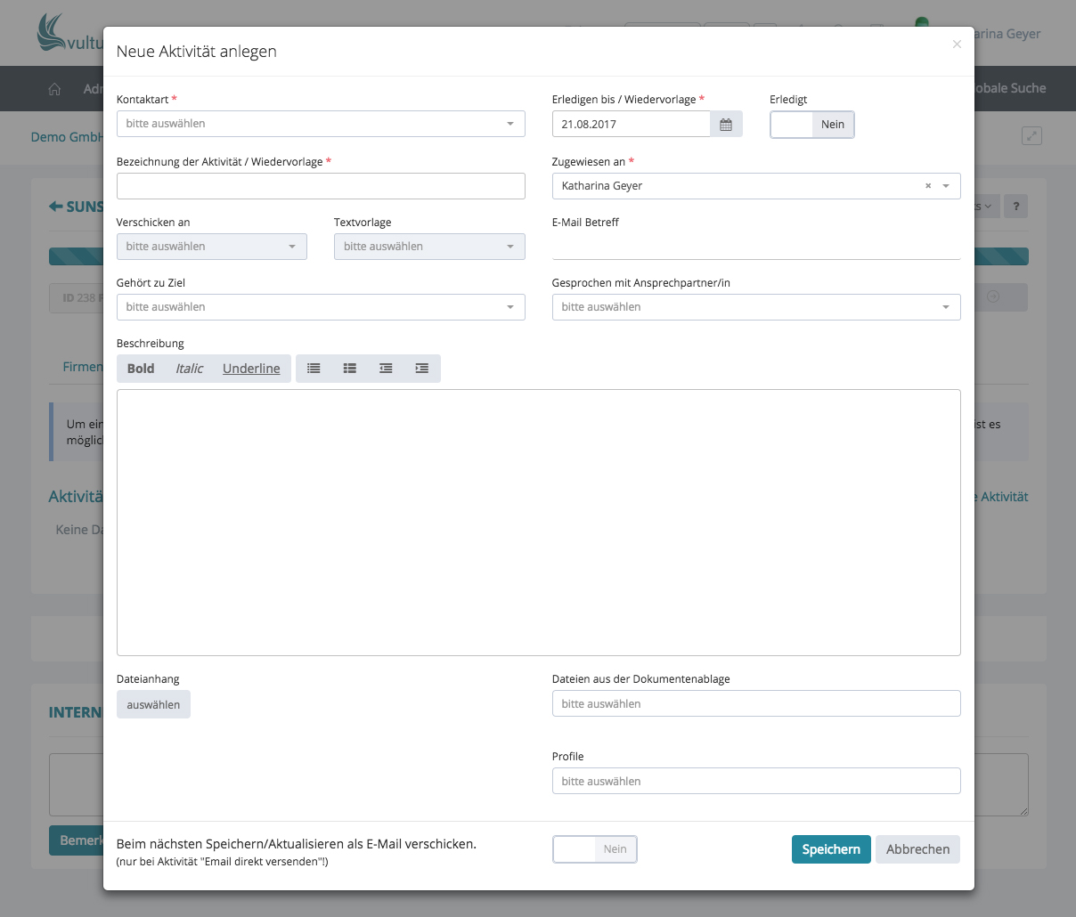The height and width of the screenshot is (917, 1076).
Task: Toggle the Erledigt switch
Action: [811, 125]
